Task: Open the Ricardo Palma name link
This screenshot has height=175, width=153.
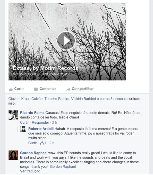Action: click(x=32, y=113)
